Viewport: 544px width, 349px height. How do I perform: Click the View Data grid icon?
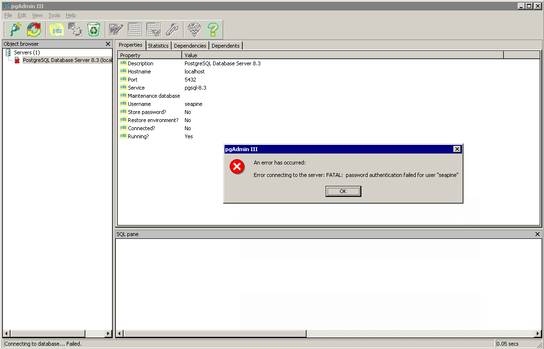pos(135,30)
